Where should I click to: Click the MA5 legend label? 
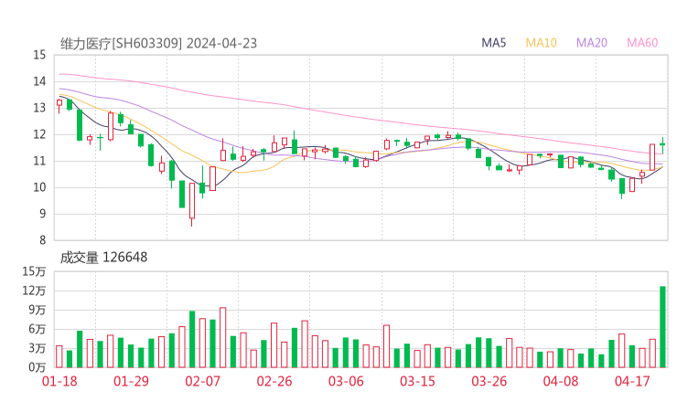493,43
